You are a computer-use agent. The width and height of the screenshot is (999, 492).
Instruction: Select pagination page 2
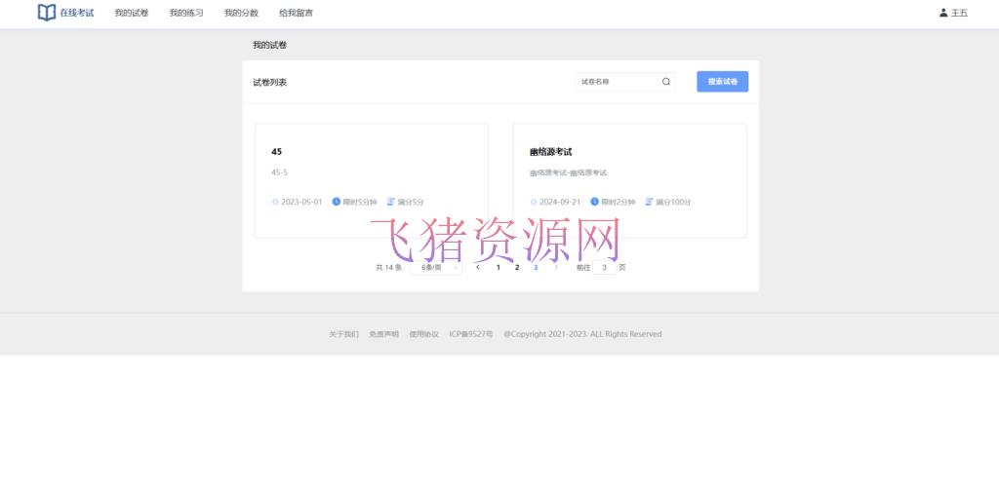point(517,267)
